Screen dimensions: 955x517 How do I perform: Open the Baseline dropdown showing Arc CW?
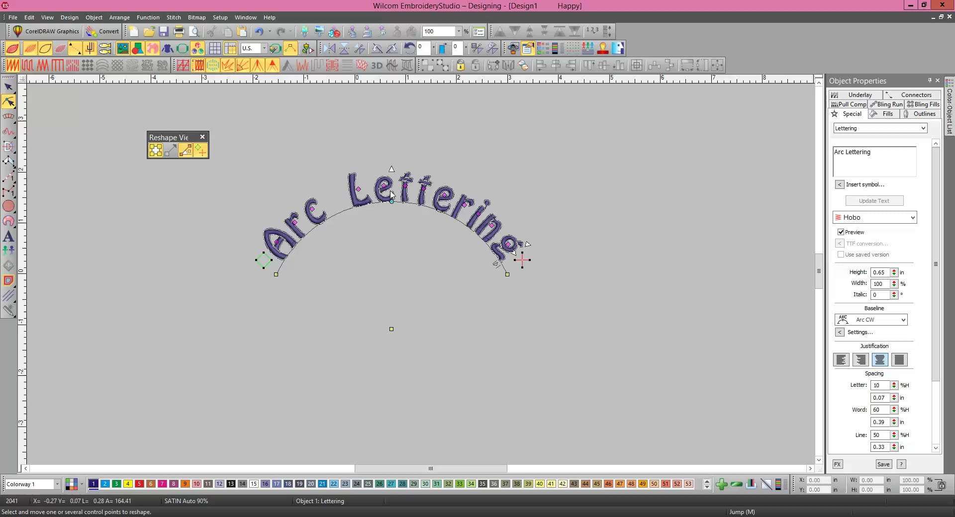[871, 320]
